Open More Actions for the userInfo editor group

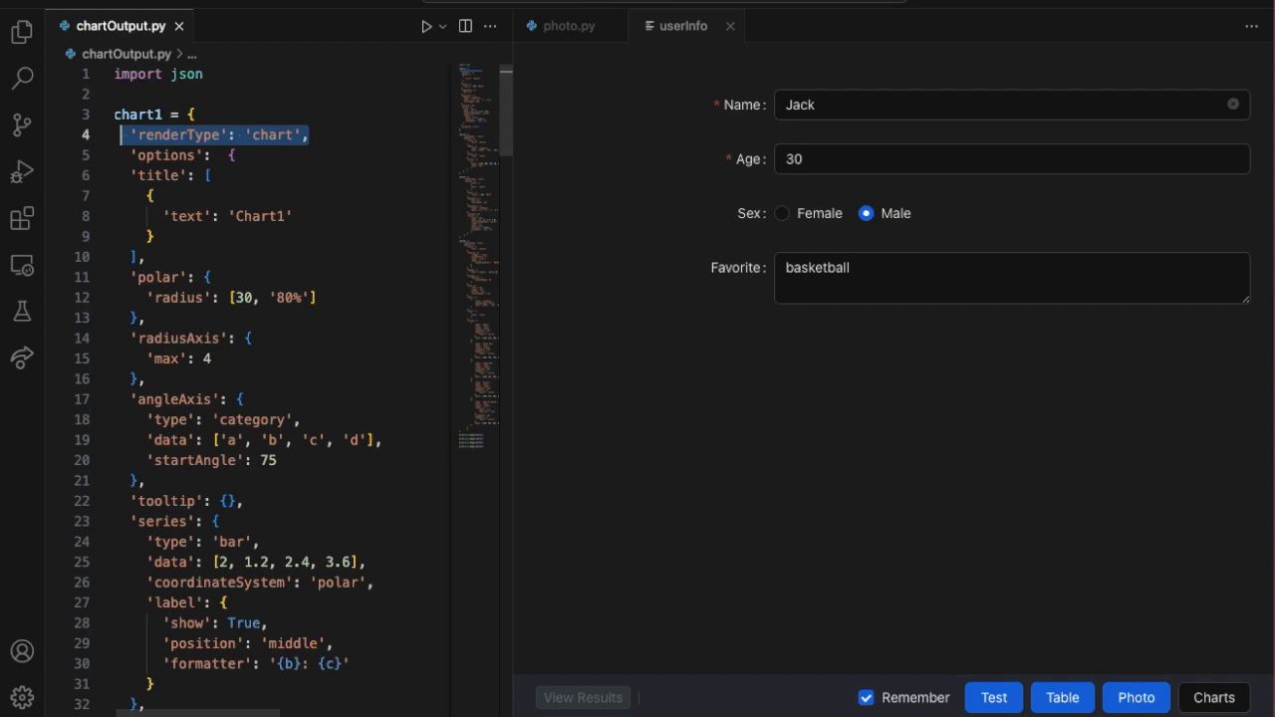tap(1252, 26)
